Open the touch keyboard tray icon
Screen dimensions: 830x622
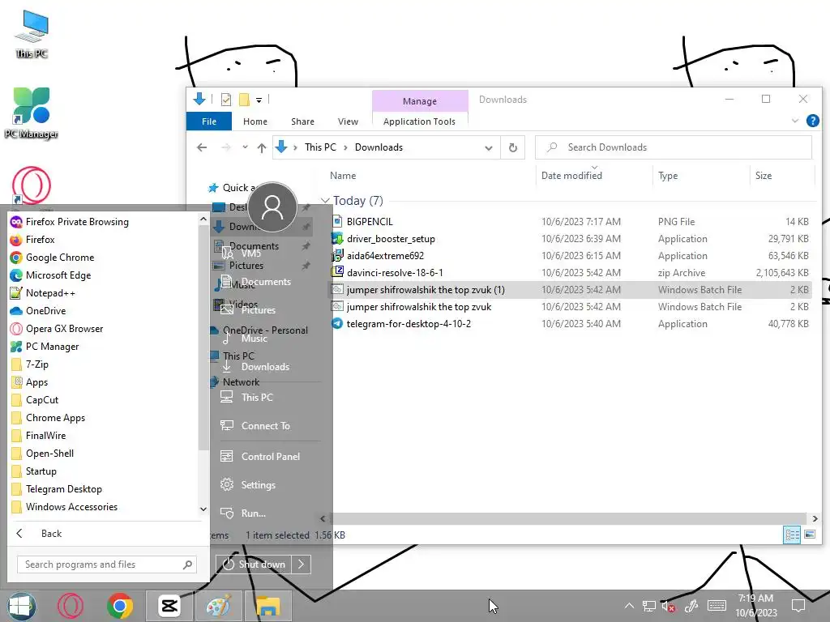(x=717, y=606)
